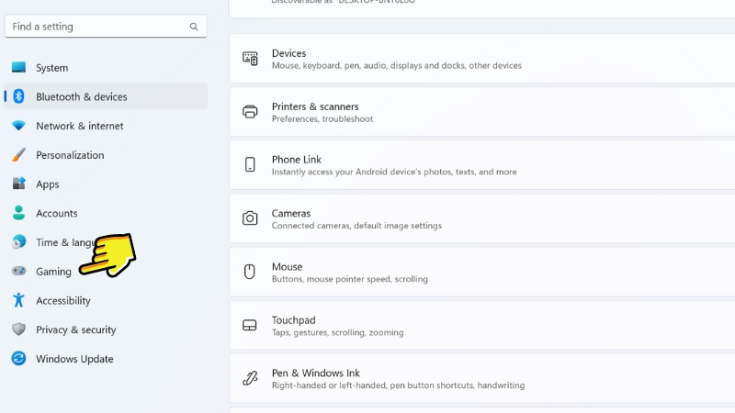735x413 pixels.
Task: Focus the Find a setting search box
Action: point(106,27)
